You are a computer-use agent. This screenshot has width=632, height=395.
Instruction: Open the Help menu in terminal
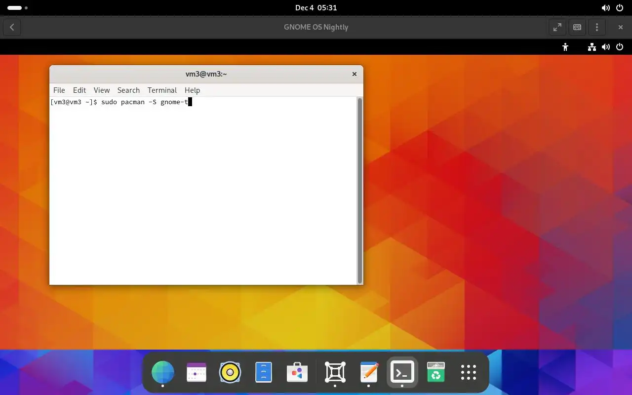pyautogui.click(x=192, y=90)
